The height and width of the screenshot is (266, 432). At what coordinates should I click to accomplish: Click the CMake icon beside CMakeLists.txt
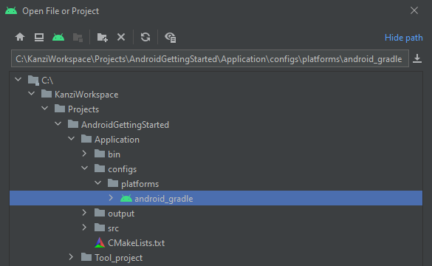100,242
